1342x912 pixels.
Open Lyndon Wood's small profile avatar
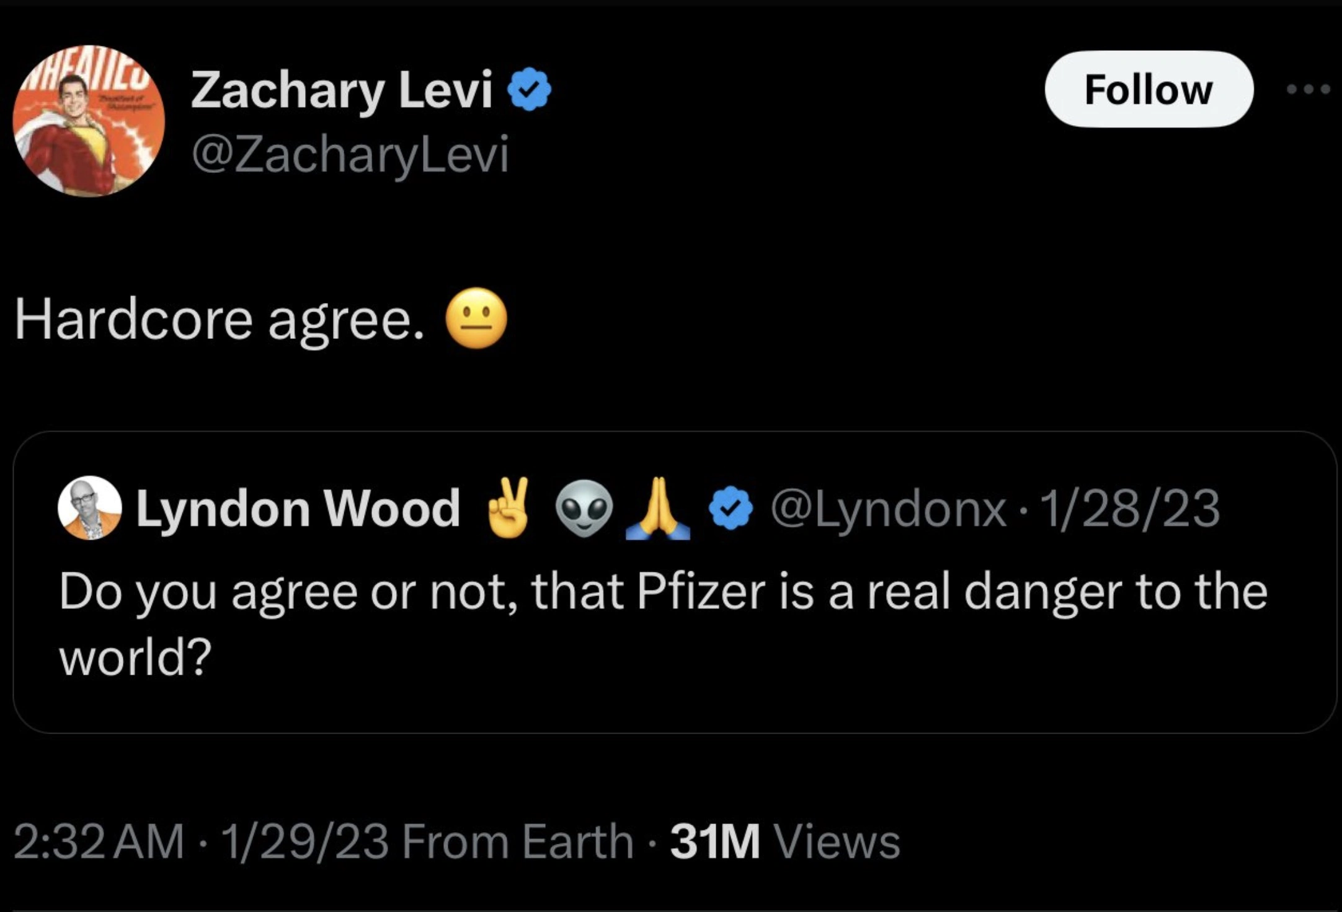click(89, 508)
